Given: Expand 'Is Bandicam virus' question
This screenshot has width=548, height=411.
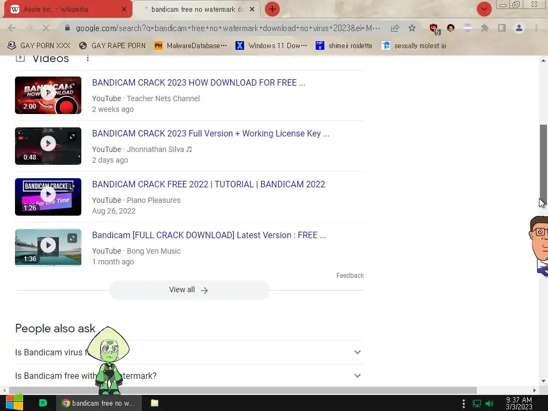Looking at the screenshot, I should (189, 352).
